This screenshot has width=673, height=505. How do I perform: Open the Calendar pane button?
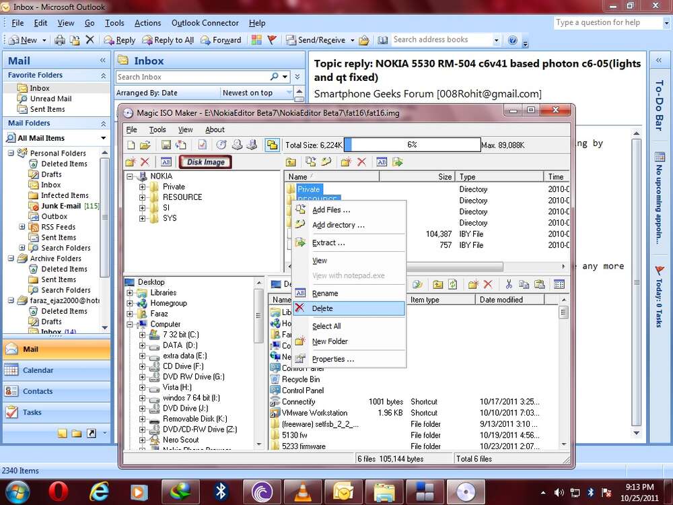pos(57,370)
